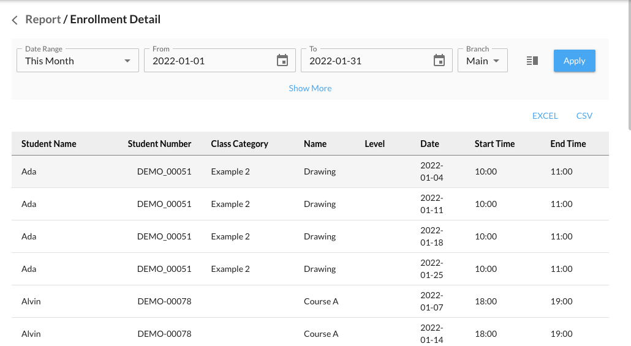Export the report as EXCEL
The width and height of the screenshot is (631, 346).
click(545, 116)
